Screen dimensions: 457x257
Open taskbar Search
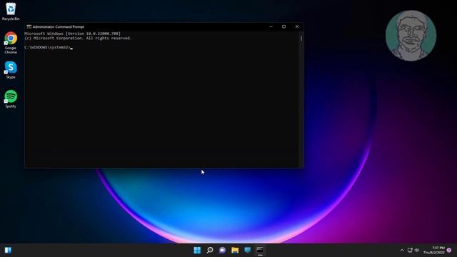point(210,250)
